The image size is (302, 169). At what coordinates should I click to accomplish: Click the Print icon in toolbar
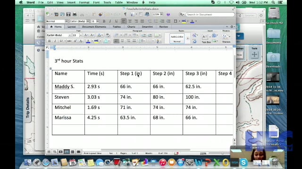tap(75, 15)
